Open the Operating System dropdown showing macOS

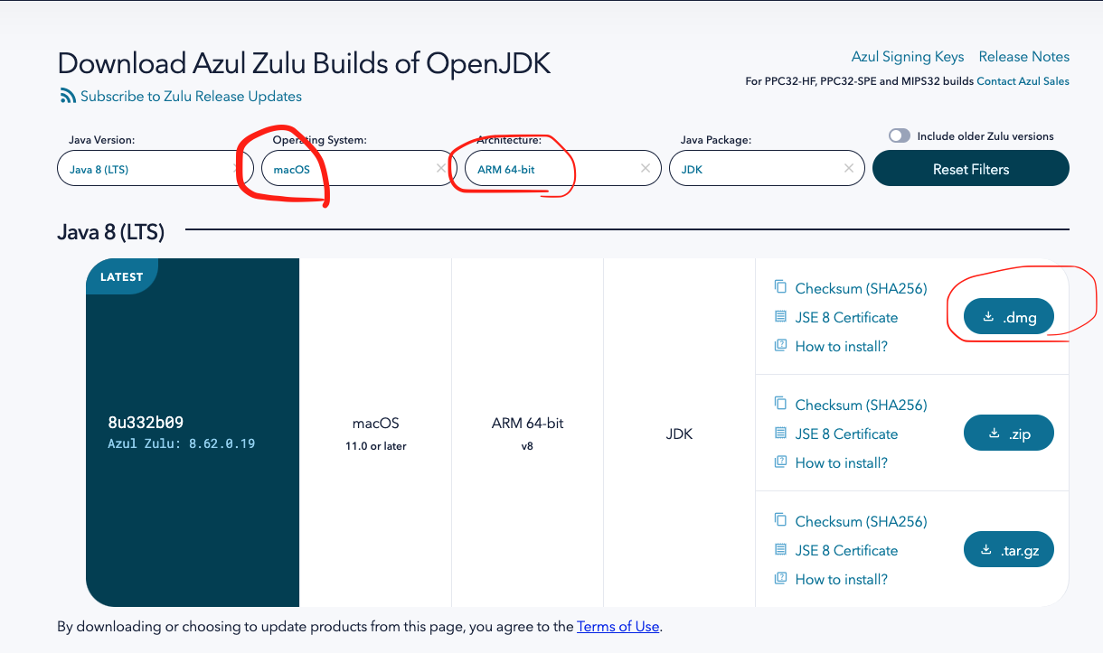[x=359, y=168]
